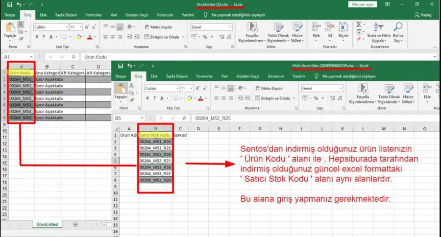Open Genel number format dropdown in UrunListesi window
This screenshot has width=441, height=237.
click(x=230, y=27)
